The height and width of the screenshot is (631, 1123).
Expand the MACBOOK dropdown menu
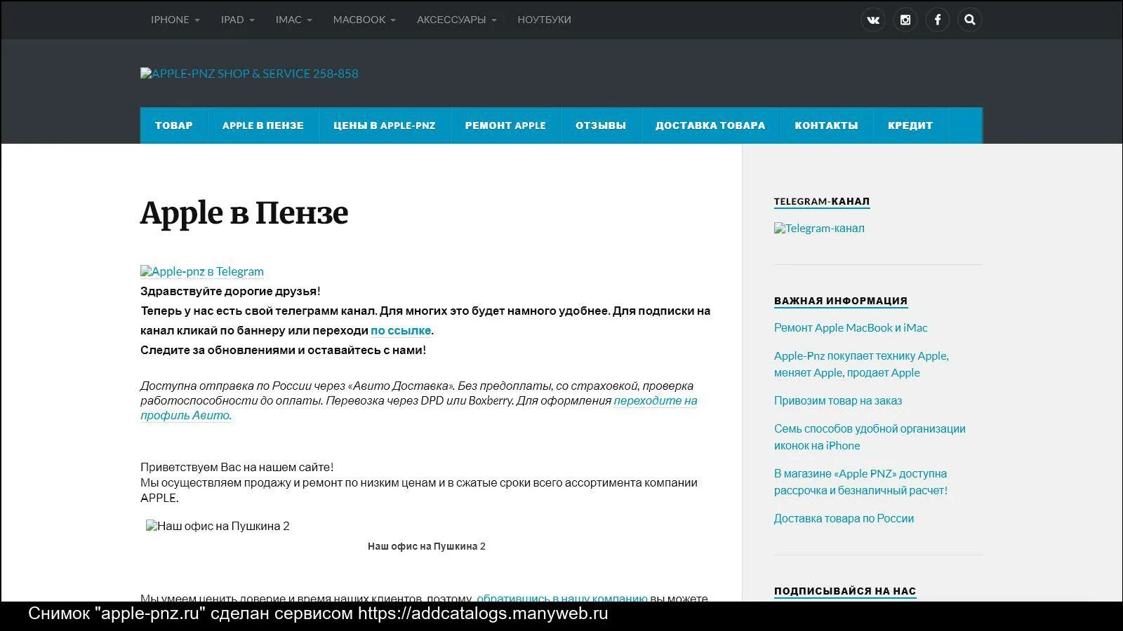[364, 20]
